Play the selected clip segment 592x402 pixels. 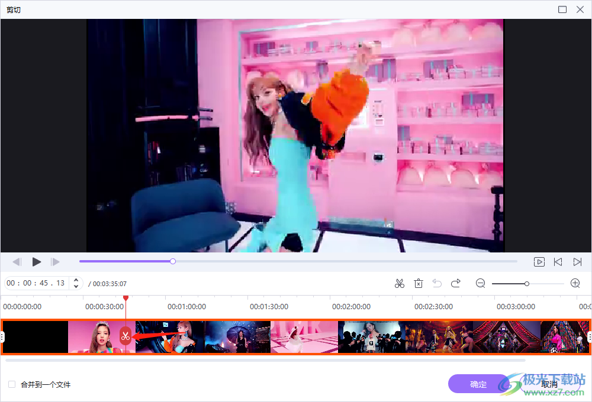[539, 262]
